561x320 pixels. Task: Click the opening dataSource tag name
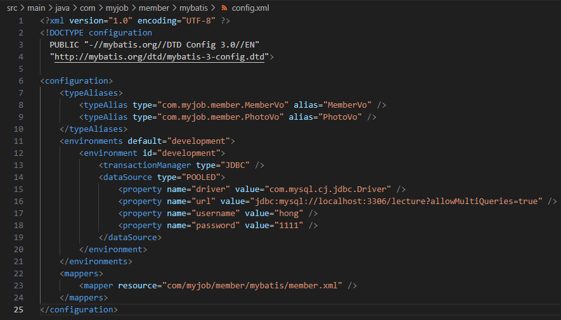point(127,177)
